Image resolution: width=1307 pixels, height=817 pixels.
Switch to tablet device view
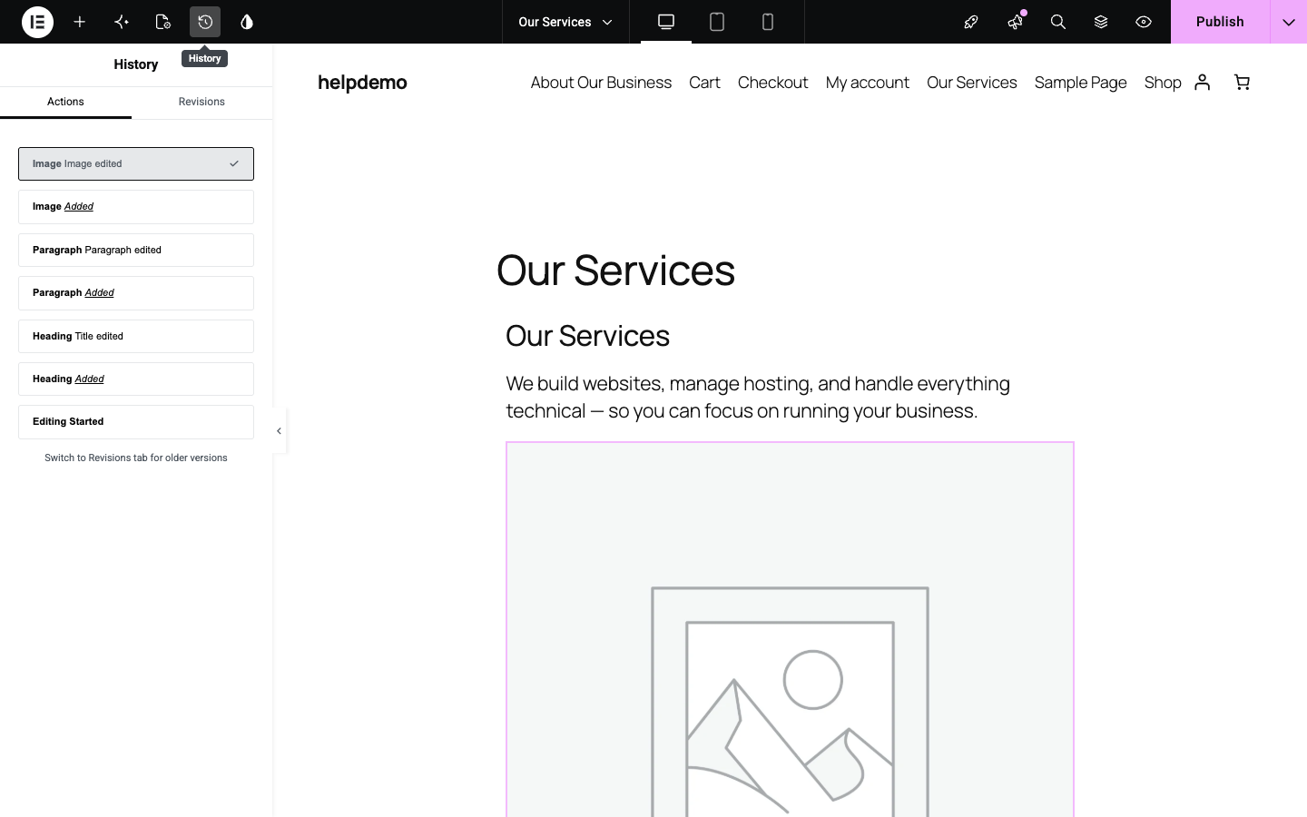(x=717, y=22)
